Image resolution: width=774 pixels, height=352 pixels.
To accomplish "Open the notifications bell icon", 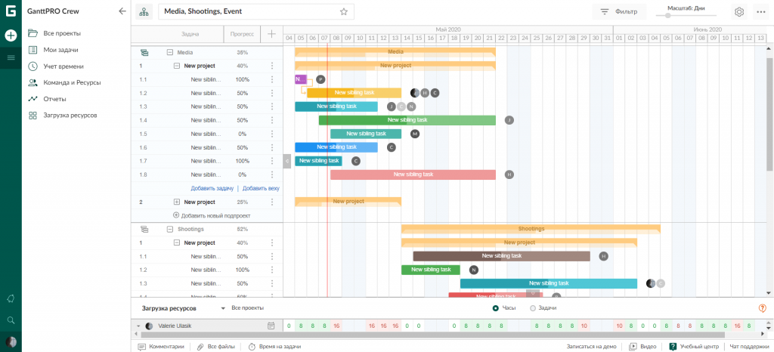I will click(x=11, y=299).
